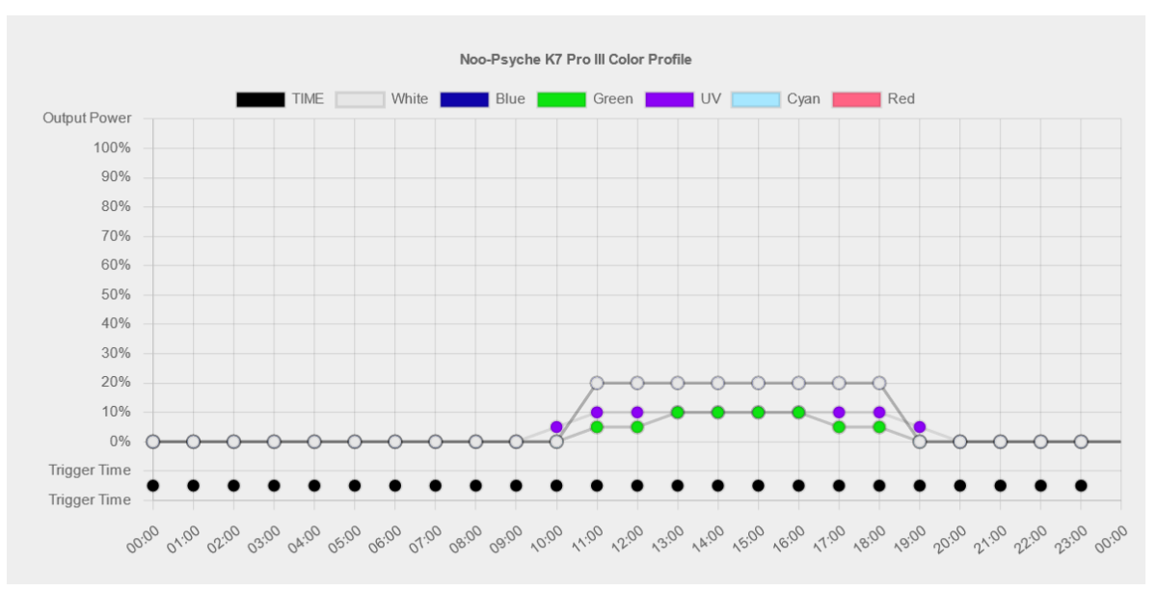Select the 0% data point at 09:00
1157x591 pixels.
click(516, 442)
